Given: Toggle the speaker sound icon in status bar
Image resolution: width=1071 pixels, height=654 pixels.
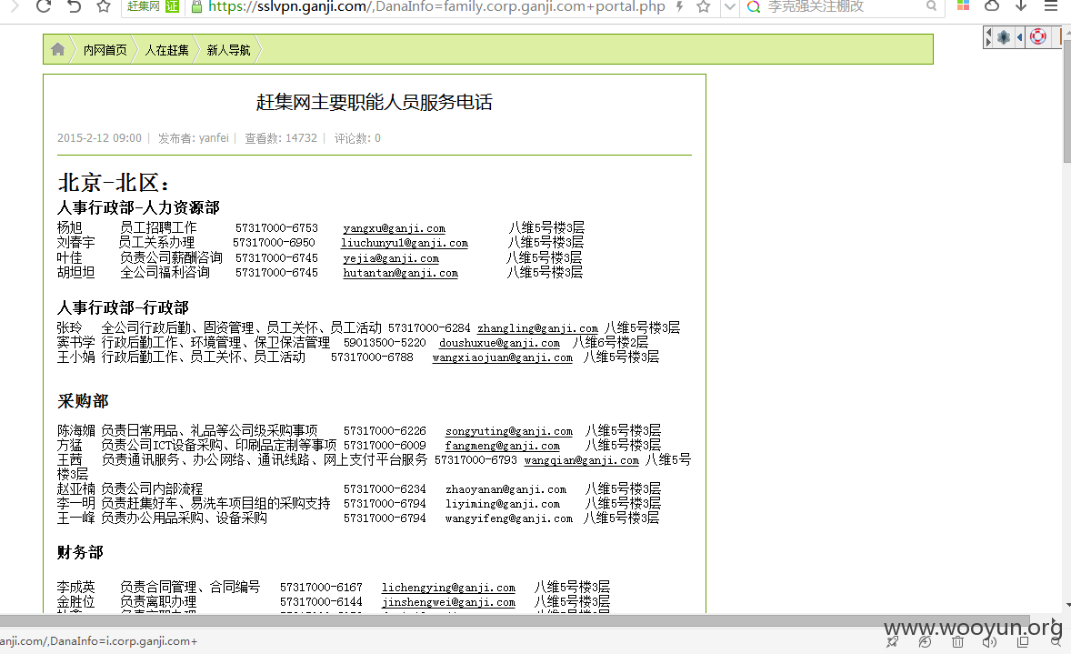Looking at the screenshot, I should pyautogui.click(x=990, y=641).
